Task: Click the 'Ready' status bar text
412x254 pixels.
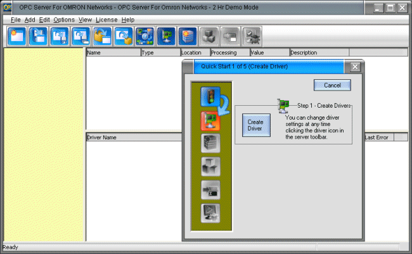Action: (10, 247)
